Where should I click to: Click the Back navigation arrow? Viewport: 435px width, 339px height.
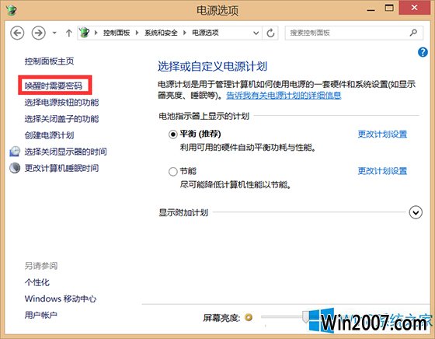17,33
